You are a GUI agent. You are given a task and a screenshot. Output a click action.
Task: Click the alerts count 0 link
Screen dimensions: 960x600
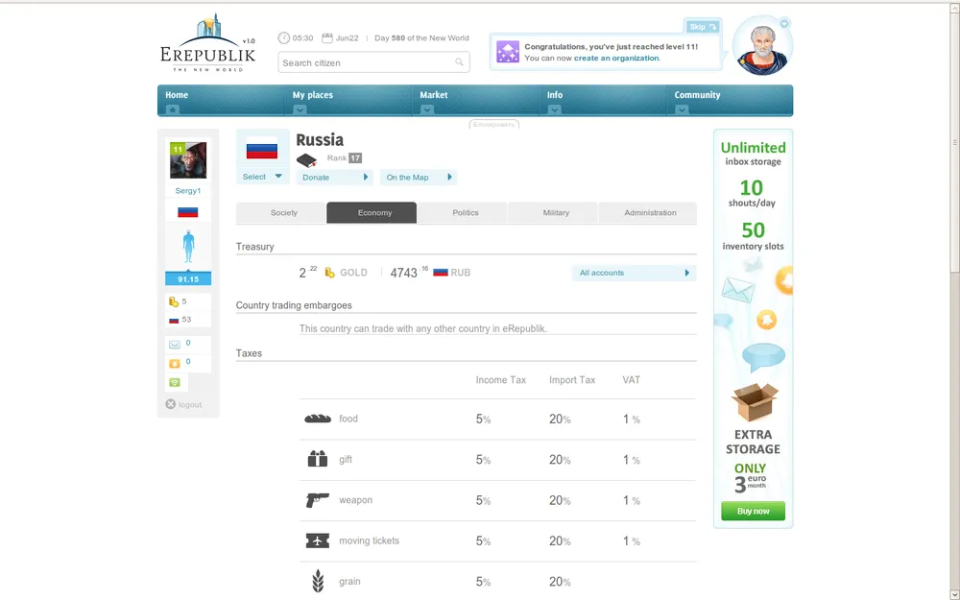188,361
